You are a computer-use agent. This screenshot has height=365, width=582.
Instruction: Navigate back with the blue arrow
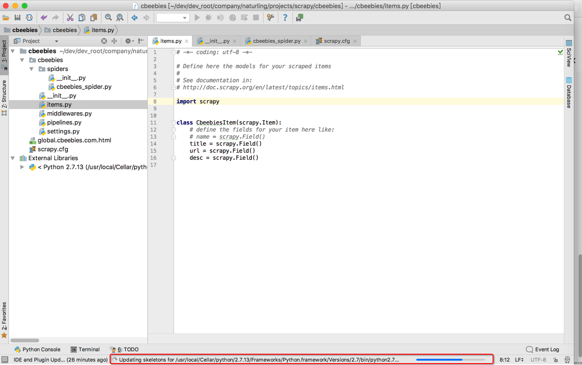(135, 18)
